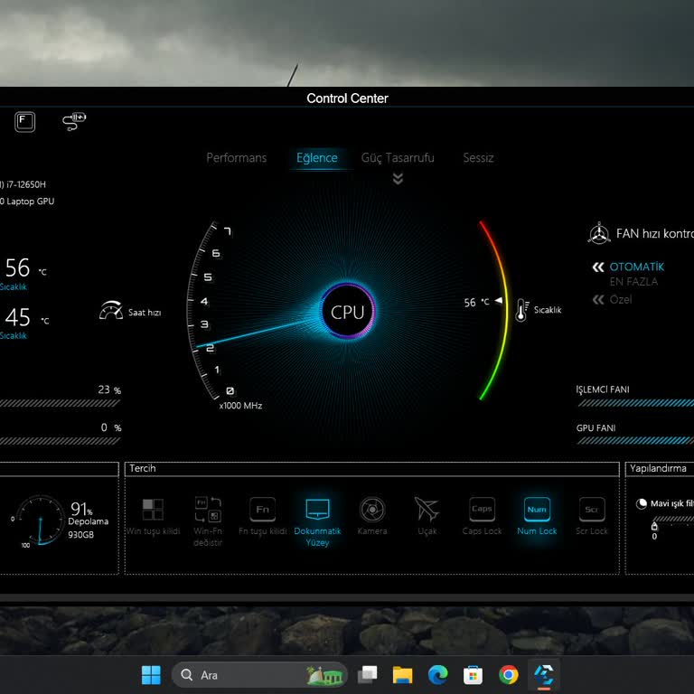
Task: Click the i7-12650H processor label
Action: point(23,184)
